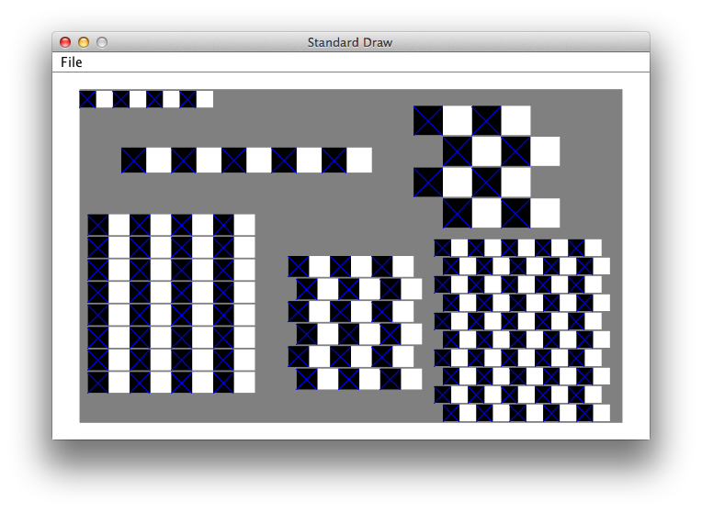The height and width of the screenshot is (512, 702).
Task: Click the gray zoom button in title bar
Action: (102, 42)
